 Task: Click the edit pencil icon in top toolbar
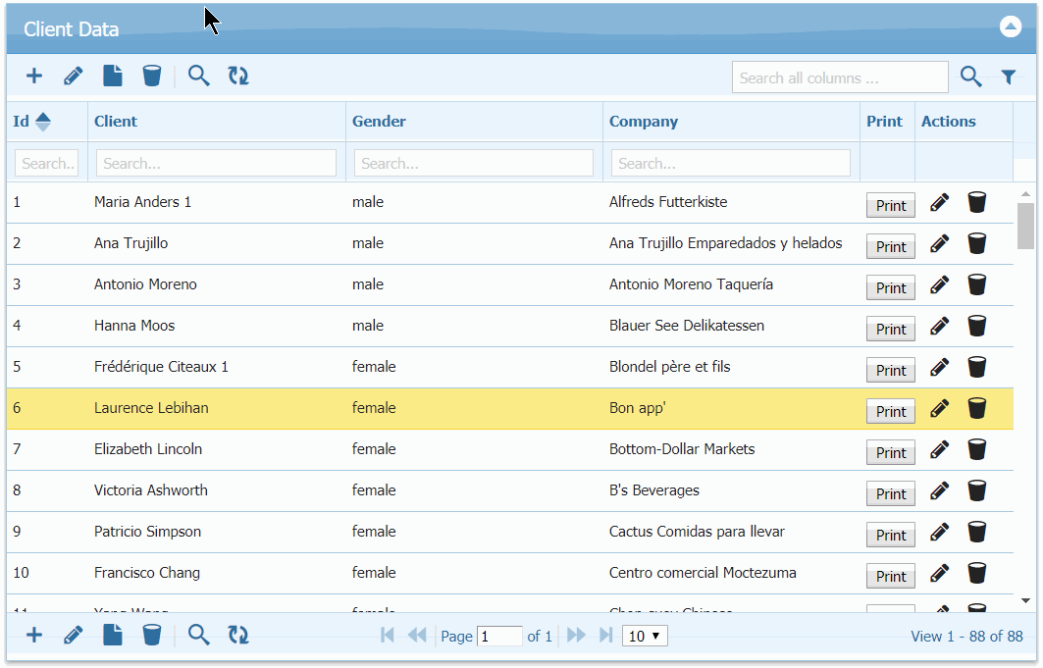(74, 77)
